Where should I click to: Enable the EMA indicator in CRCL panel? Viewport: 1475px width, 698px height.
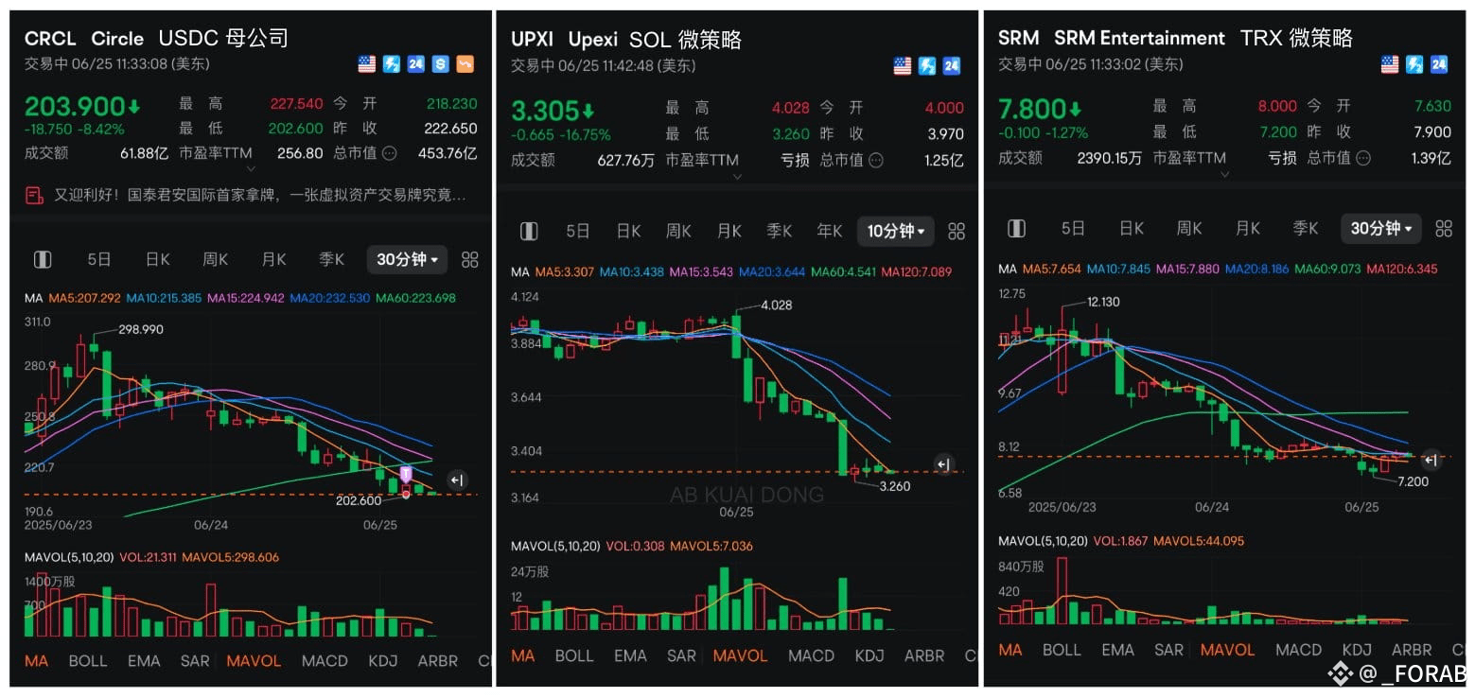coord(144,660)
